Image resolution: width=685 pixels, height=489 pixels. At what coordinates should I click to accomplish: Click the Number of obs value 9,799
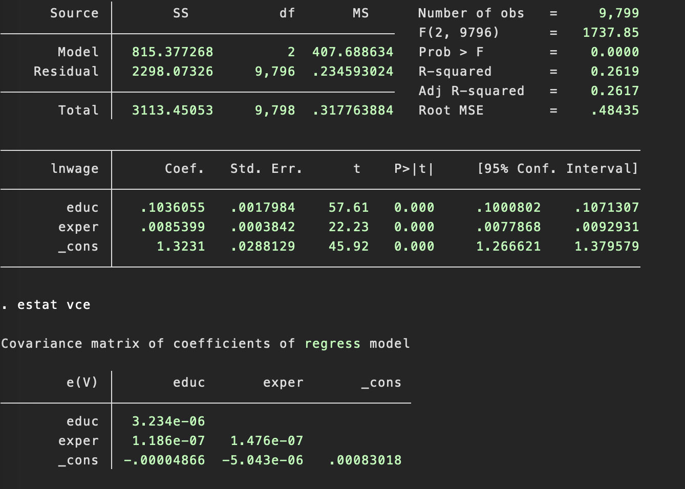tap(619, 13)
